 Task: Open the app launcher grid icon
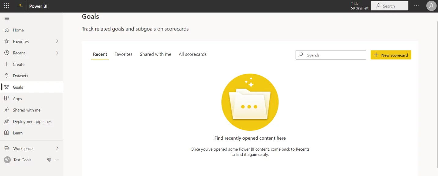(6, 6)
